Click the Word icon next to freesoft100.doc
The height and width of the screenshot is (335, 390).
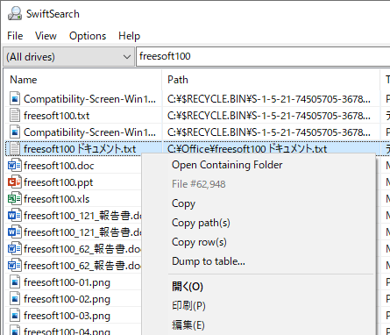(x=15, y=166)
